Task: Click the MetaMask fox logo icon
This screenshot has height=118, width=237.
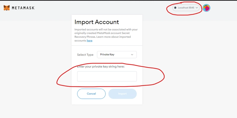Action: [7, 8]
